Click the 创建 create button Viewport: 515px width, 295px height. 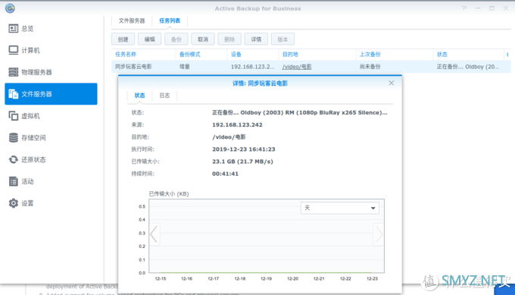[123, 39]
